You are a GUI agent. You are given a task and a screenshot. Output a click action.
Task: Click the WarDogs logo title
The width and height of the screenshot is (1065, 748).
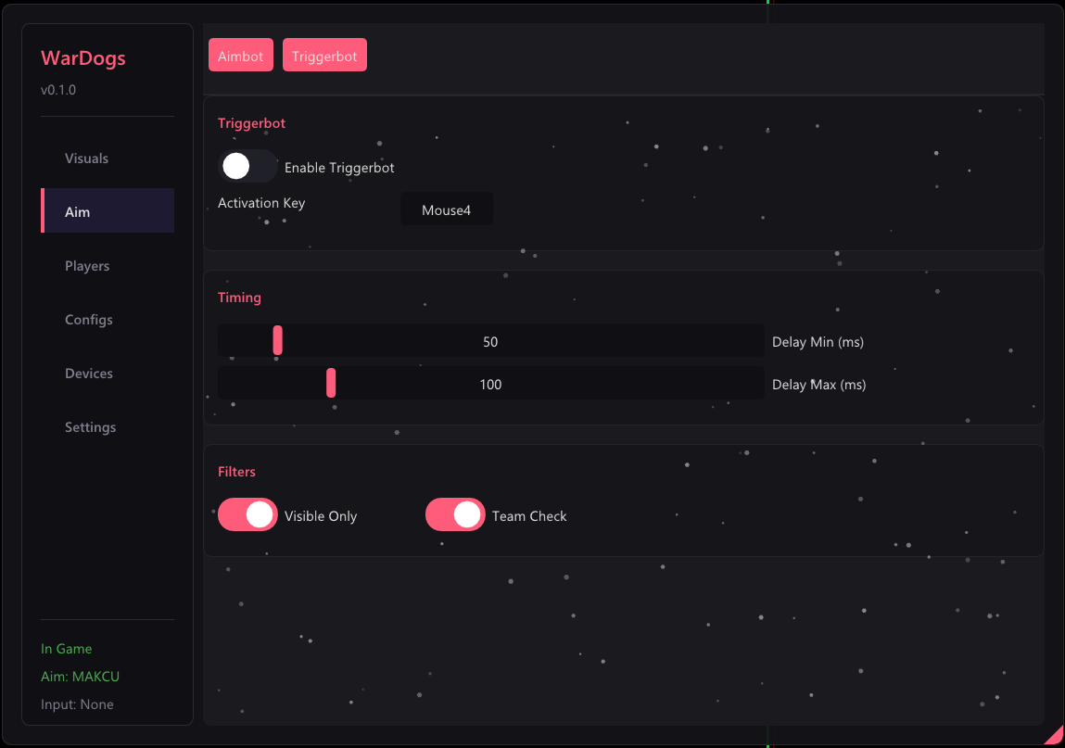pyautogui.click(x=82, y=58)
